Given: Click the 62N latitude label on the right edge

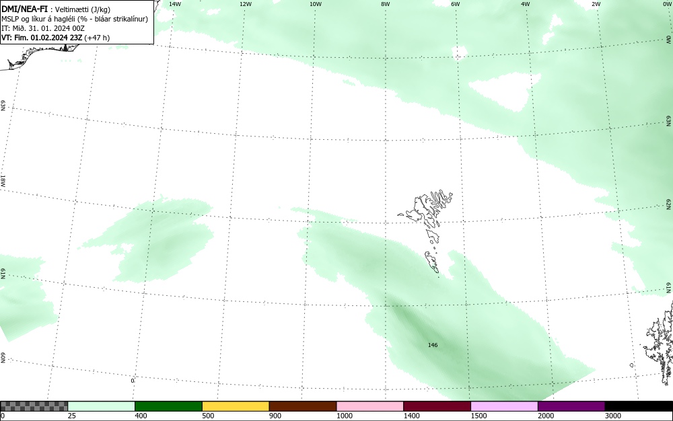Looking at the screenshot, I should pyautogui.click(x=669, y=204).
